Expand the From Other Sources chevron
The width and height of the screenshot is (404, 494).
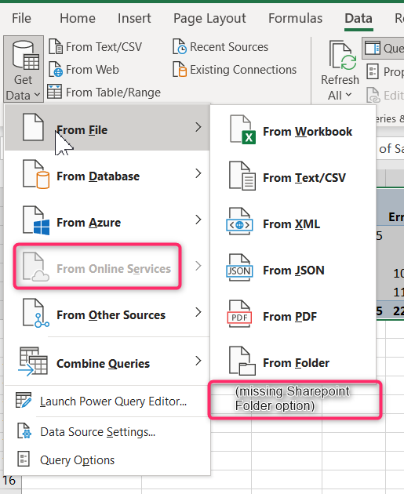coord(198,312)
